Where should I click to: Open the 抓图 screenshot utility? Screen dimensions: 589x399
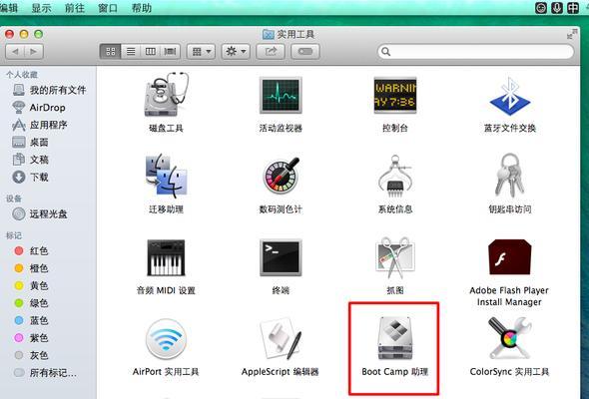pos(394,257)
